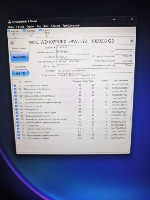This screenshot has height=200, width=150.
Task: Open the Вид menu
Action: point(39,26)
